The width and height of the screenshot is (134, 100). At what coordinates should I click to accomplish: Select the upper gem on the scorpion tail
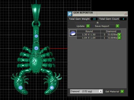(x=36, y=36)
